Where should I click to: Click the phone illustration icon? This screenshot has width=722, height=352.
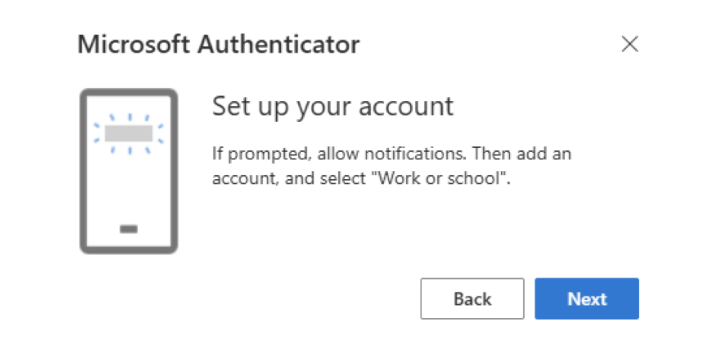point(129,171)
